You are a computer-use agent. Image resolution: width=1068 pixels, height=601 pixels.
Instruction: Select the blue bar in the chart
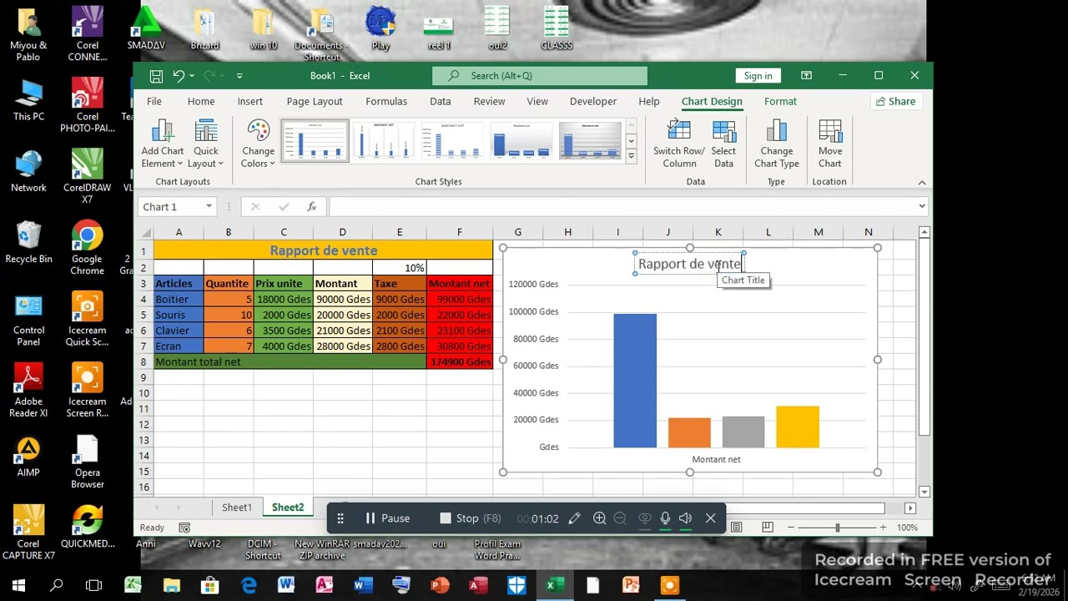[635, 381]
